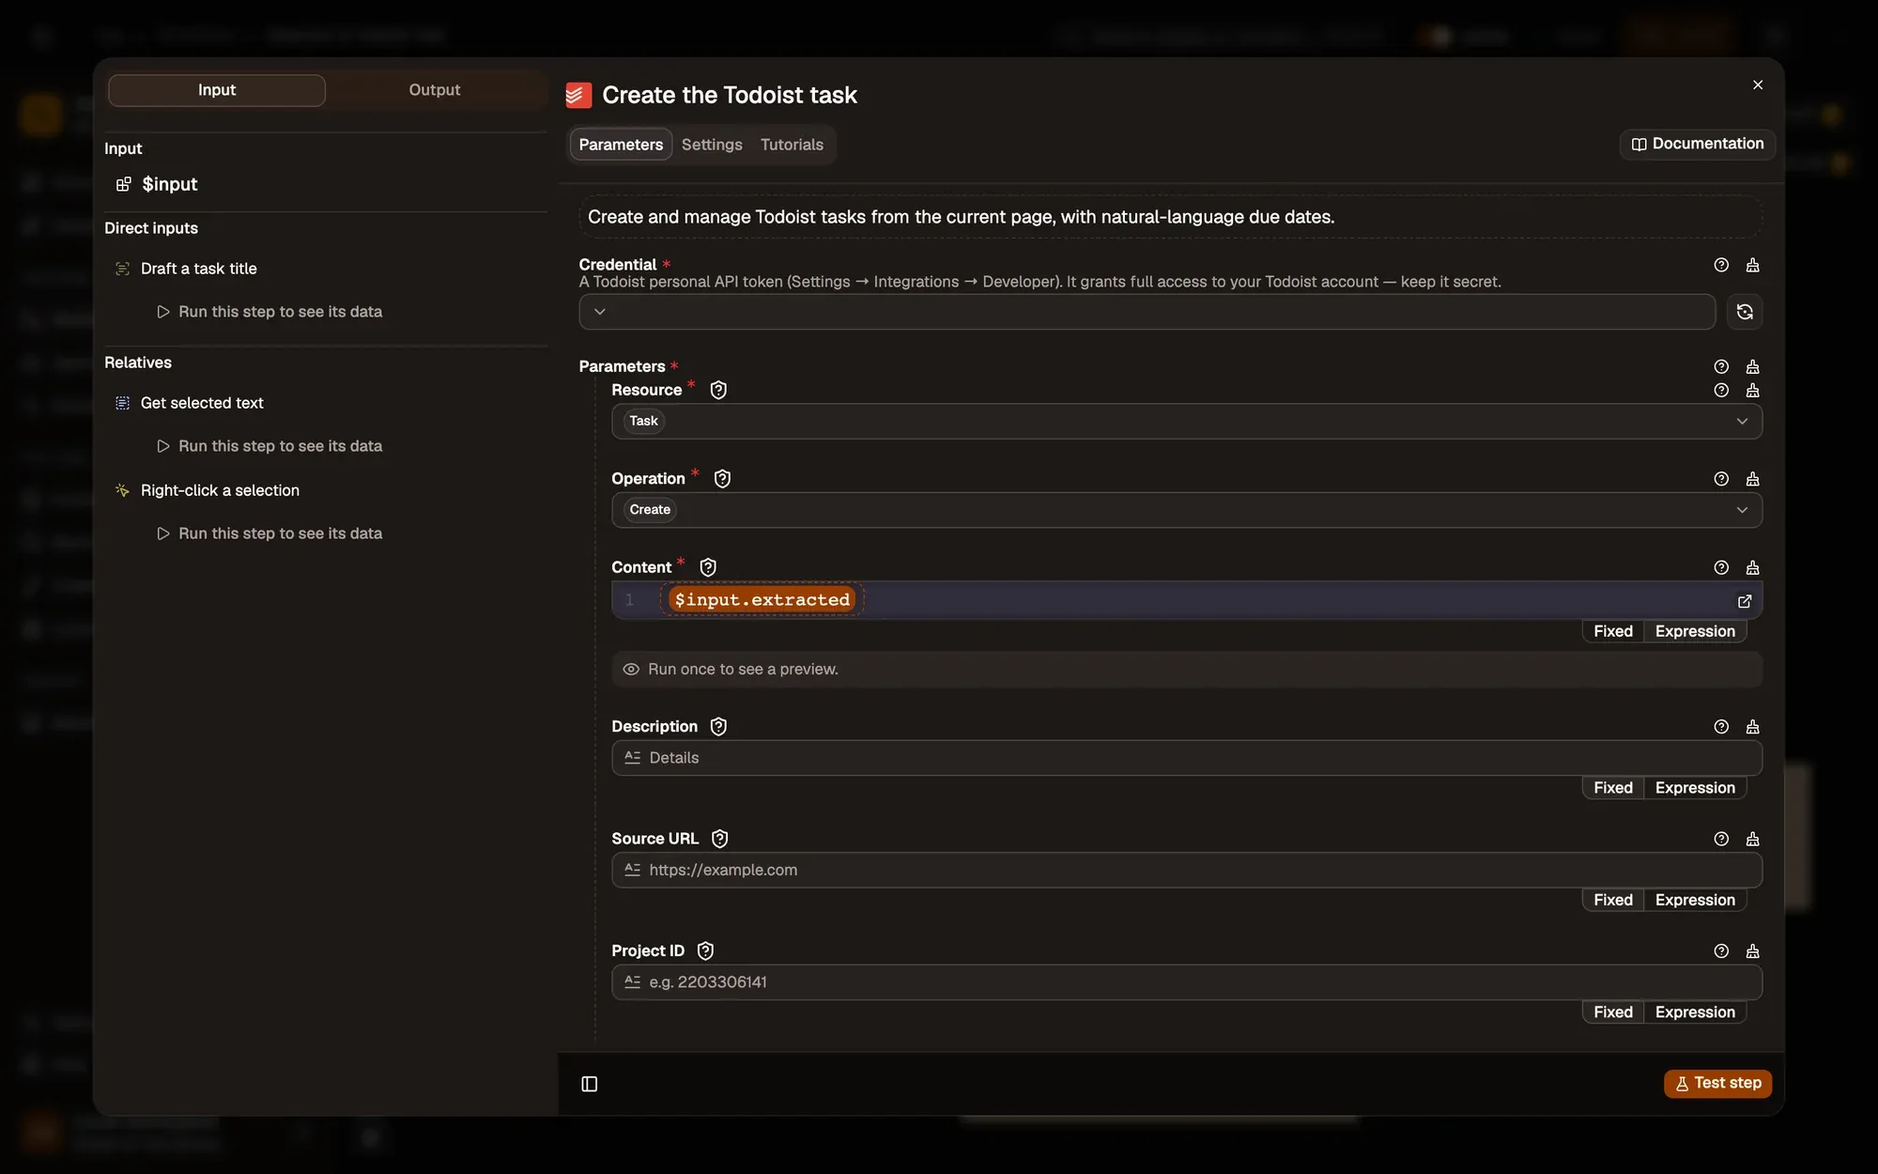Click the Run once to see a preview bar
The image size is (1878, 1174).
click(1187, 670)
